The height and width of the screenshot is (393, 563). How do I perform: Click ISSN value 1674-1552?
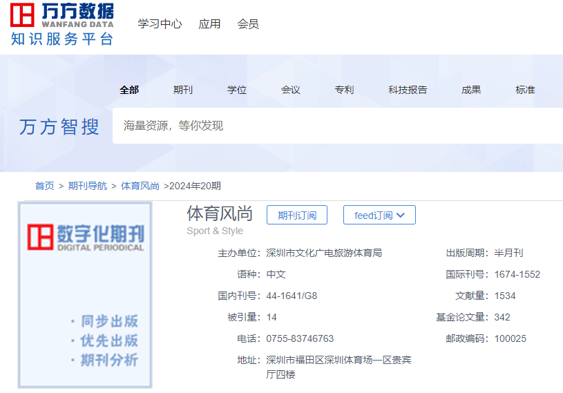517,275
